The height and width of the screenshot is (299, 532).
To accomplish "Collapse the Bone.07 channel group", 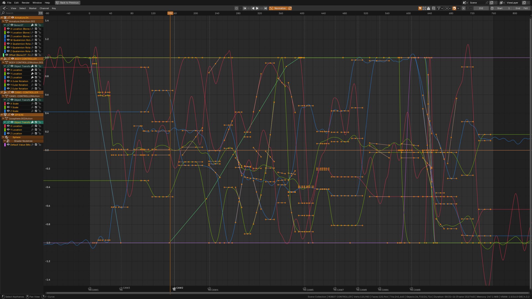I will point(4,25).
